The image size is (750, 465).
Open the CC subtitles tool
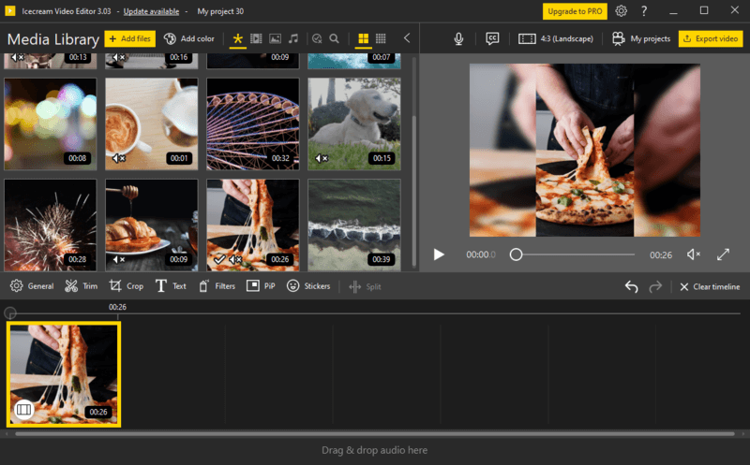point(492,38)
